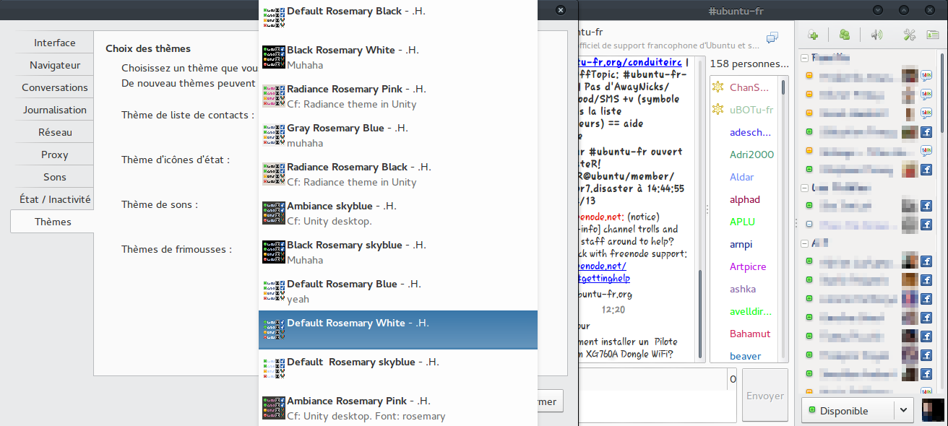948x426 pixels.
Task: Select user alphad in the user list
Action: pyautogui.click(x=744, y=199)
